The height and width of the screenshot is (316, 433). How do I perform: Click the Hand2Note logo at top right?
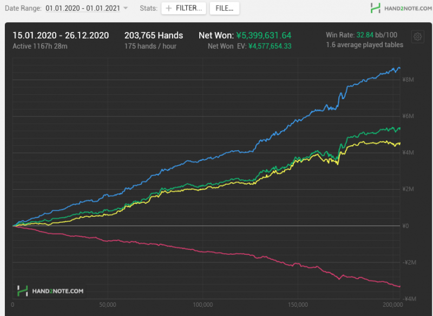point(401,8)
